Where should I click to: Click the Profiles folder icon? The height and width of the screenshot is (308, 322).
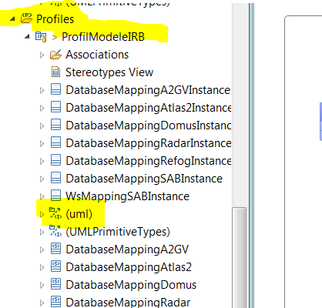point(26,18)
